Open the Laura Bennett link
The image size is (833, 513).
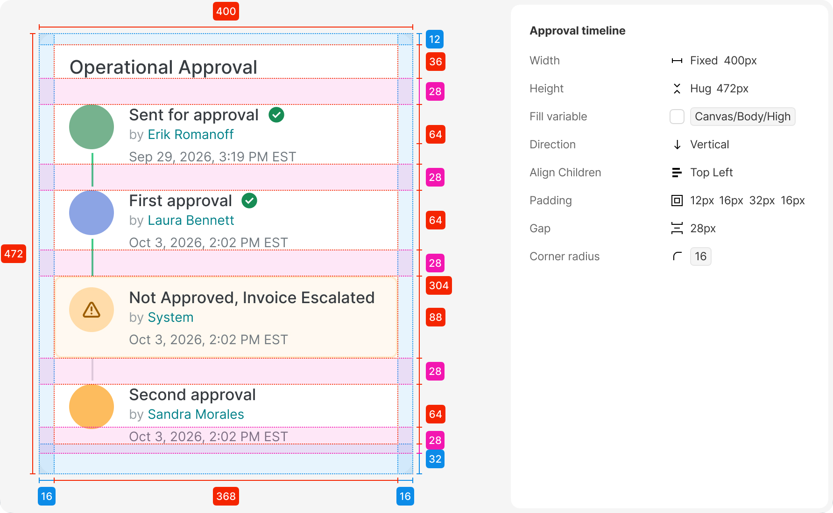tap(191, 220)
